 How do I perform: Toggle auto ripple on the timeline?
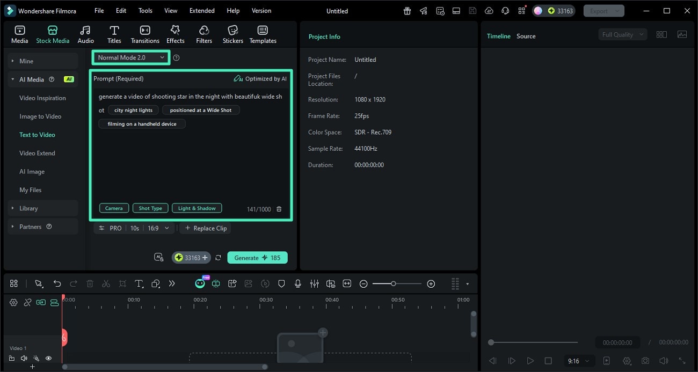pyautogui.click(x=41, y=302)
